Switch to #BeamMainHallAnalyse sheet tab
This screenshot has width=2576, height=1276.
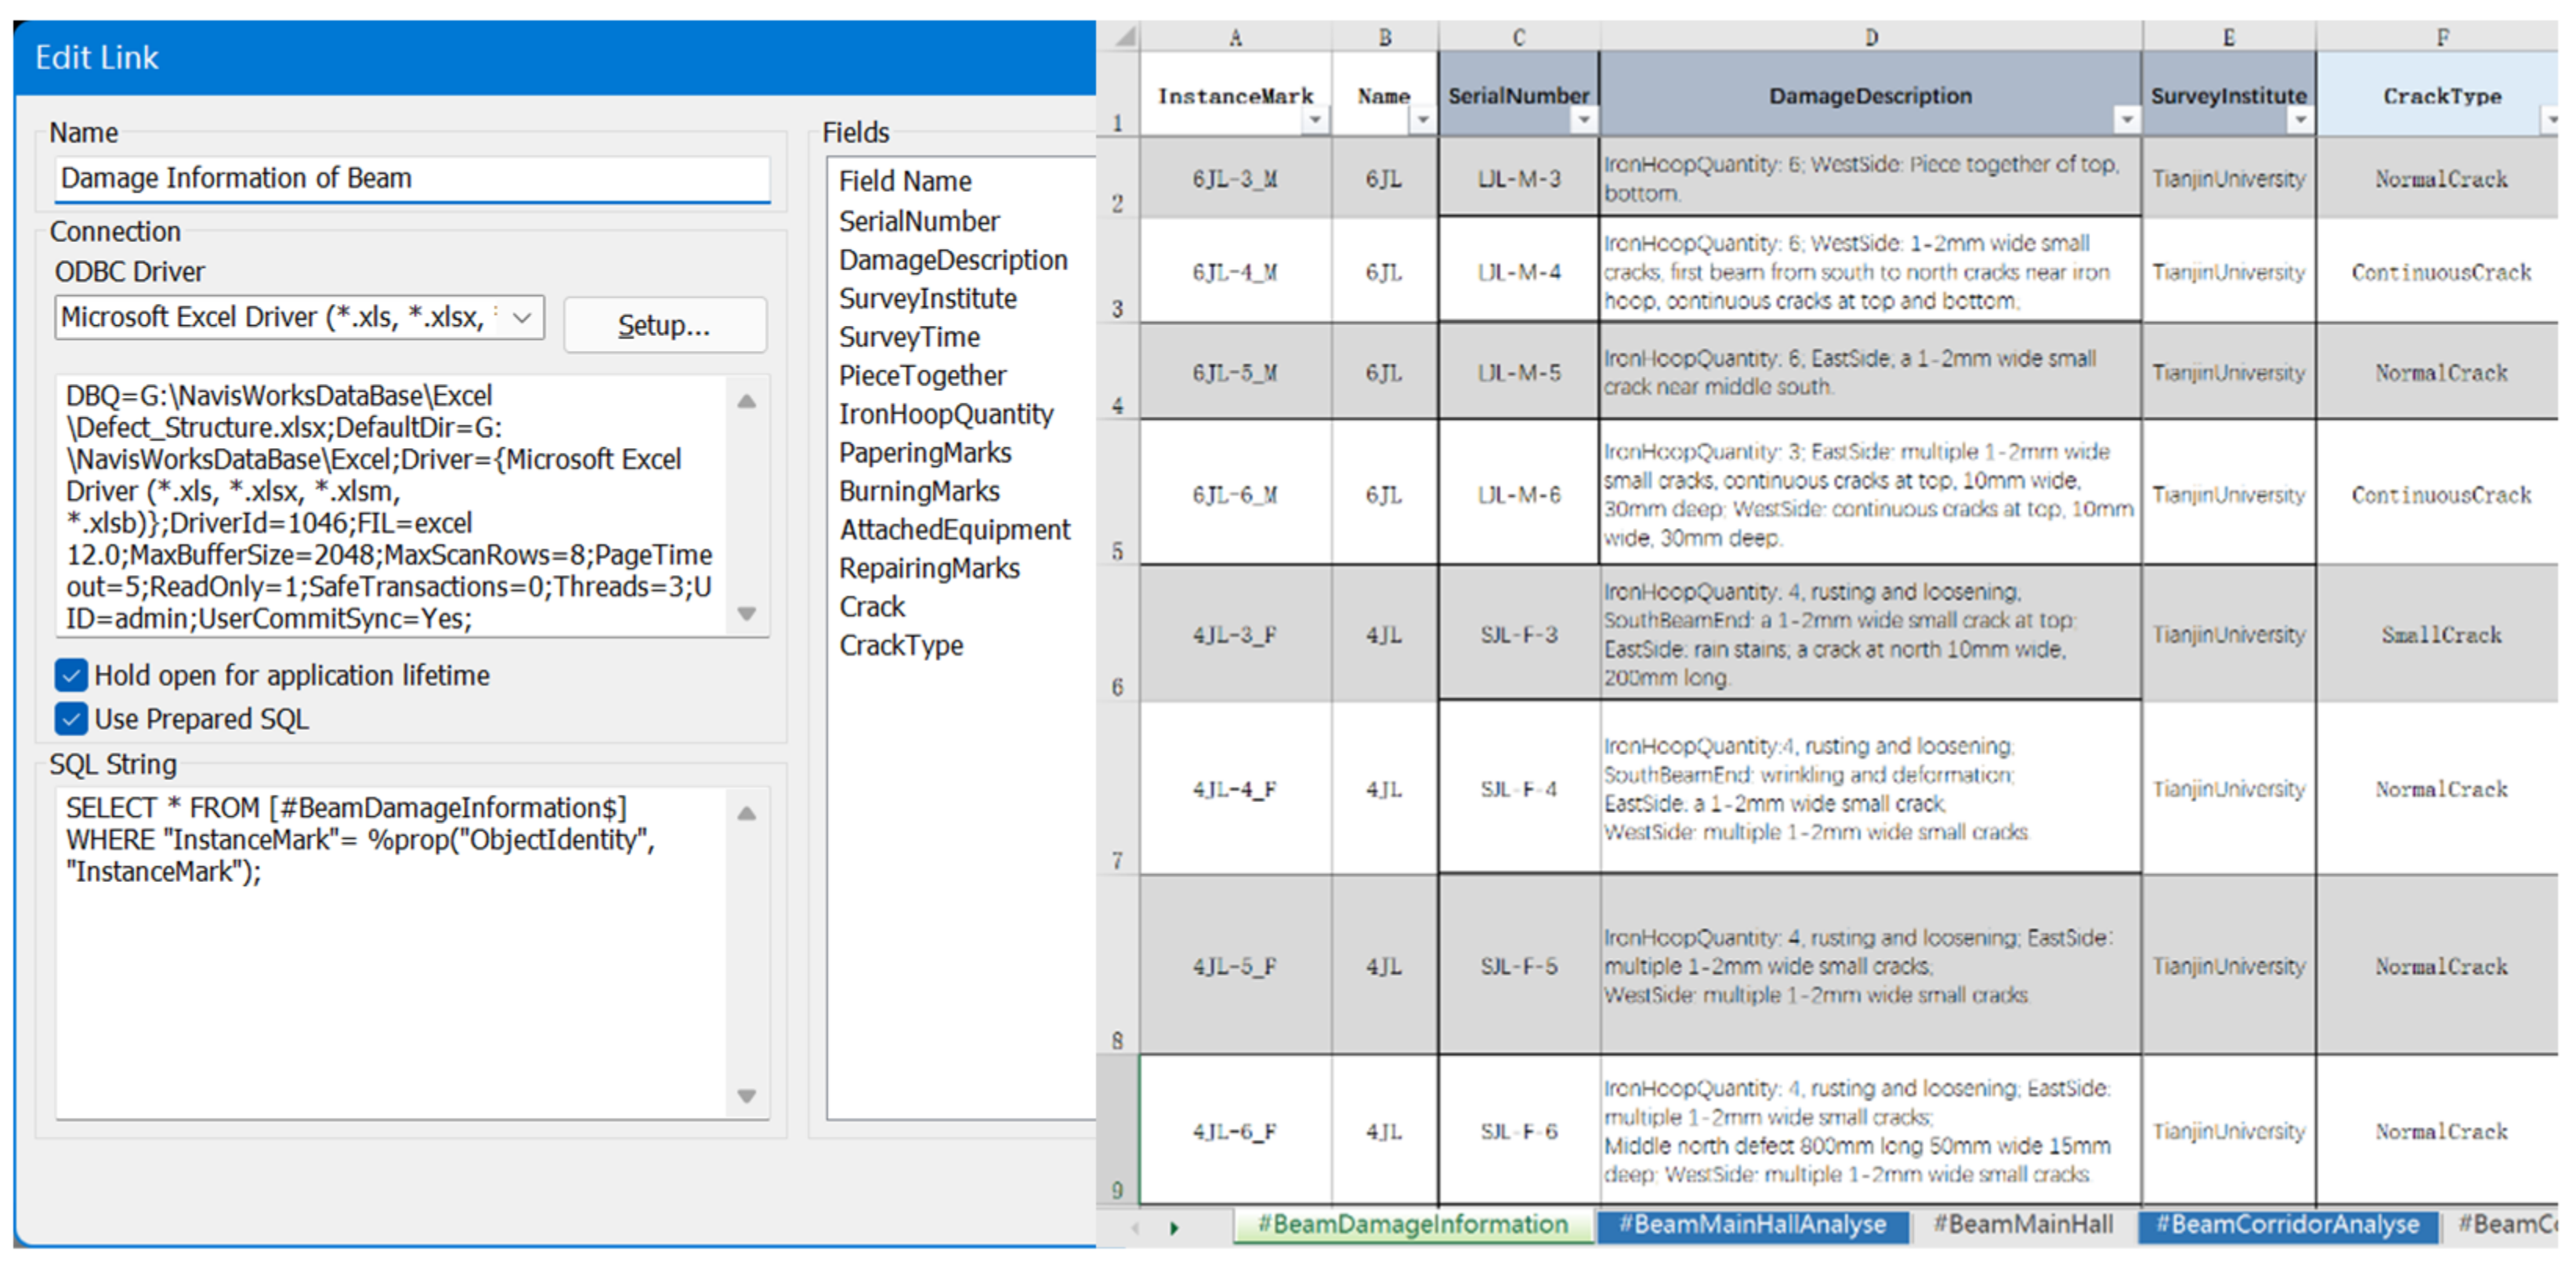[x=1752, y=1225]
